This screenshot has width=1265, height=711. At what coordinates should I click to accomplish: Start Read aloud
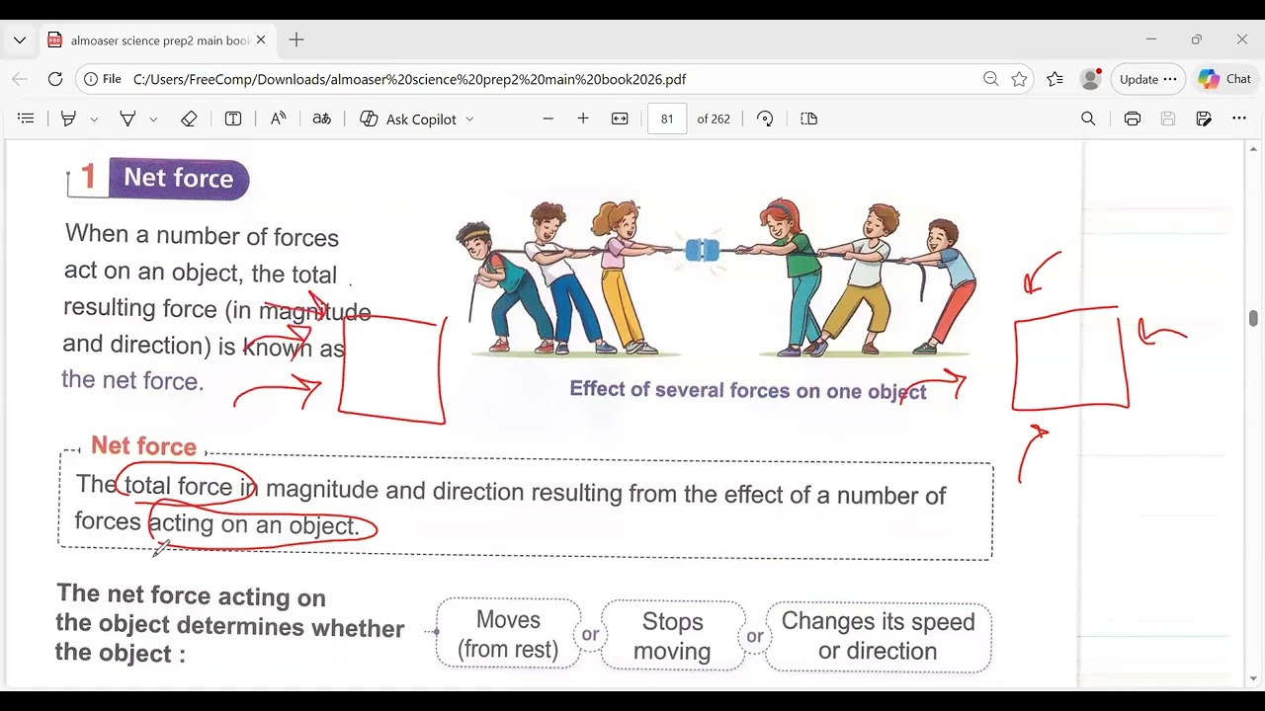pos(278,118)
